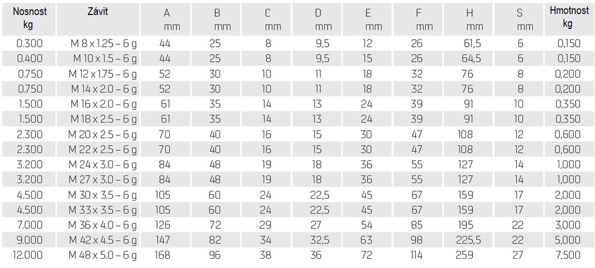Select the 64,5 H value
The width and height of the screenshot is (595, 268).
[472, 59]
